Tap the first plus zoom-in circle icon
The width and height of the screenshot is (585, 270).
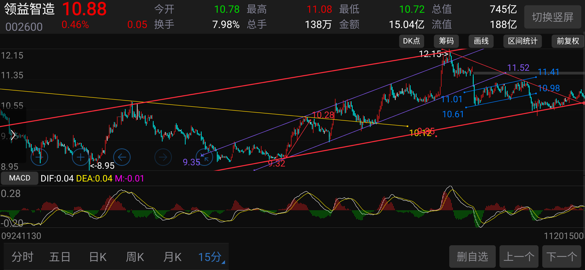coord(39,157)
